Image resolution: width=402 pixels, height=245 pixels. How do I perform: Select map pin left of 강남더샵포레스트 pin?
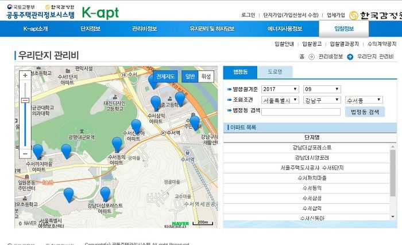tap(68, 195)
